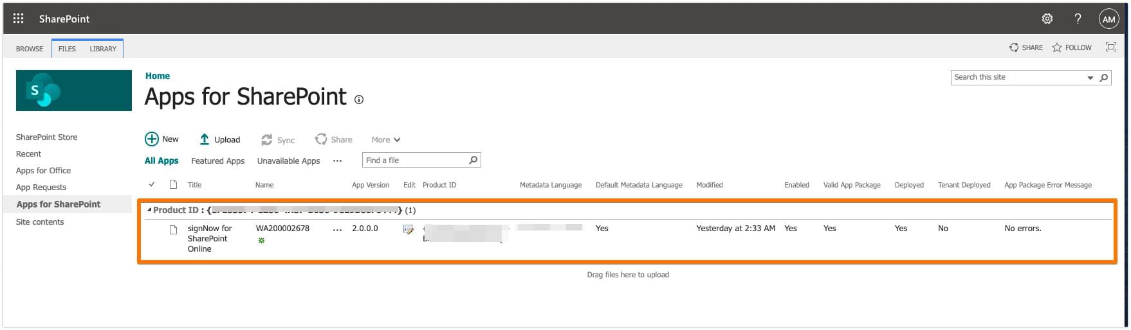The height and width of the screenshot is (330, 1131).
Task: Sort by Metadata Language column header
Action: tap(551, 185)
